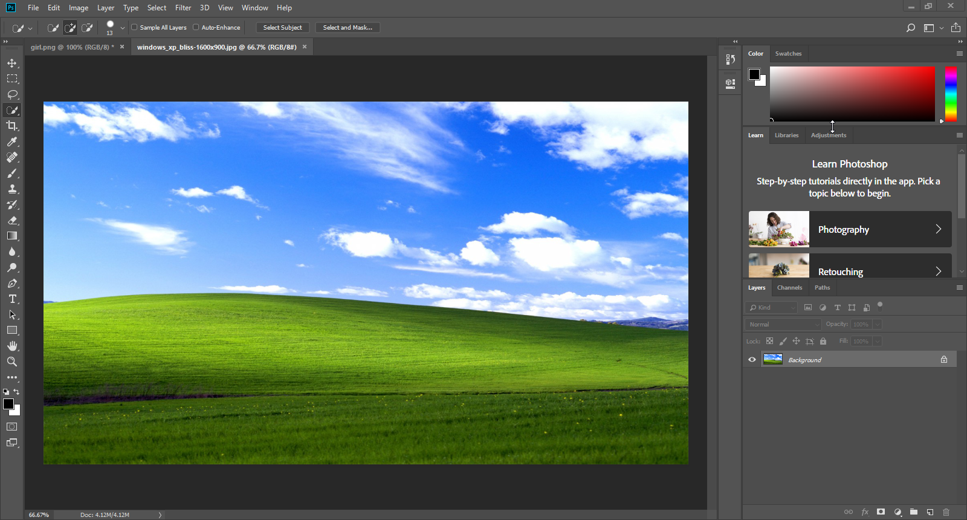Toggle Lock image pixels brush icon

coord(783,341)
